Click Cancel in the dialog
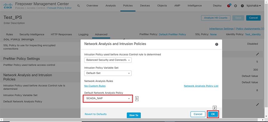This screenshot has width=268, height=122. 198,114
